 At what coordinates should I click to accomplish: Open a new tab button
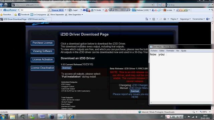[49, 19]
